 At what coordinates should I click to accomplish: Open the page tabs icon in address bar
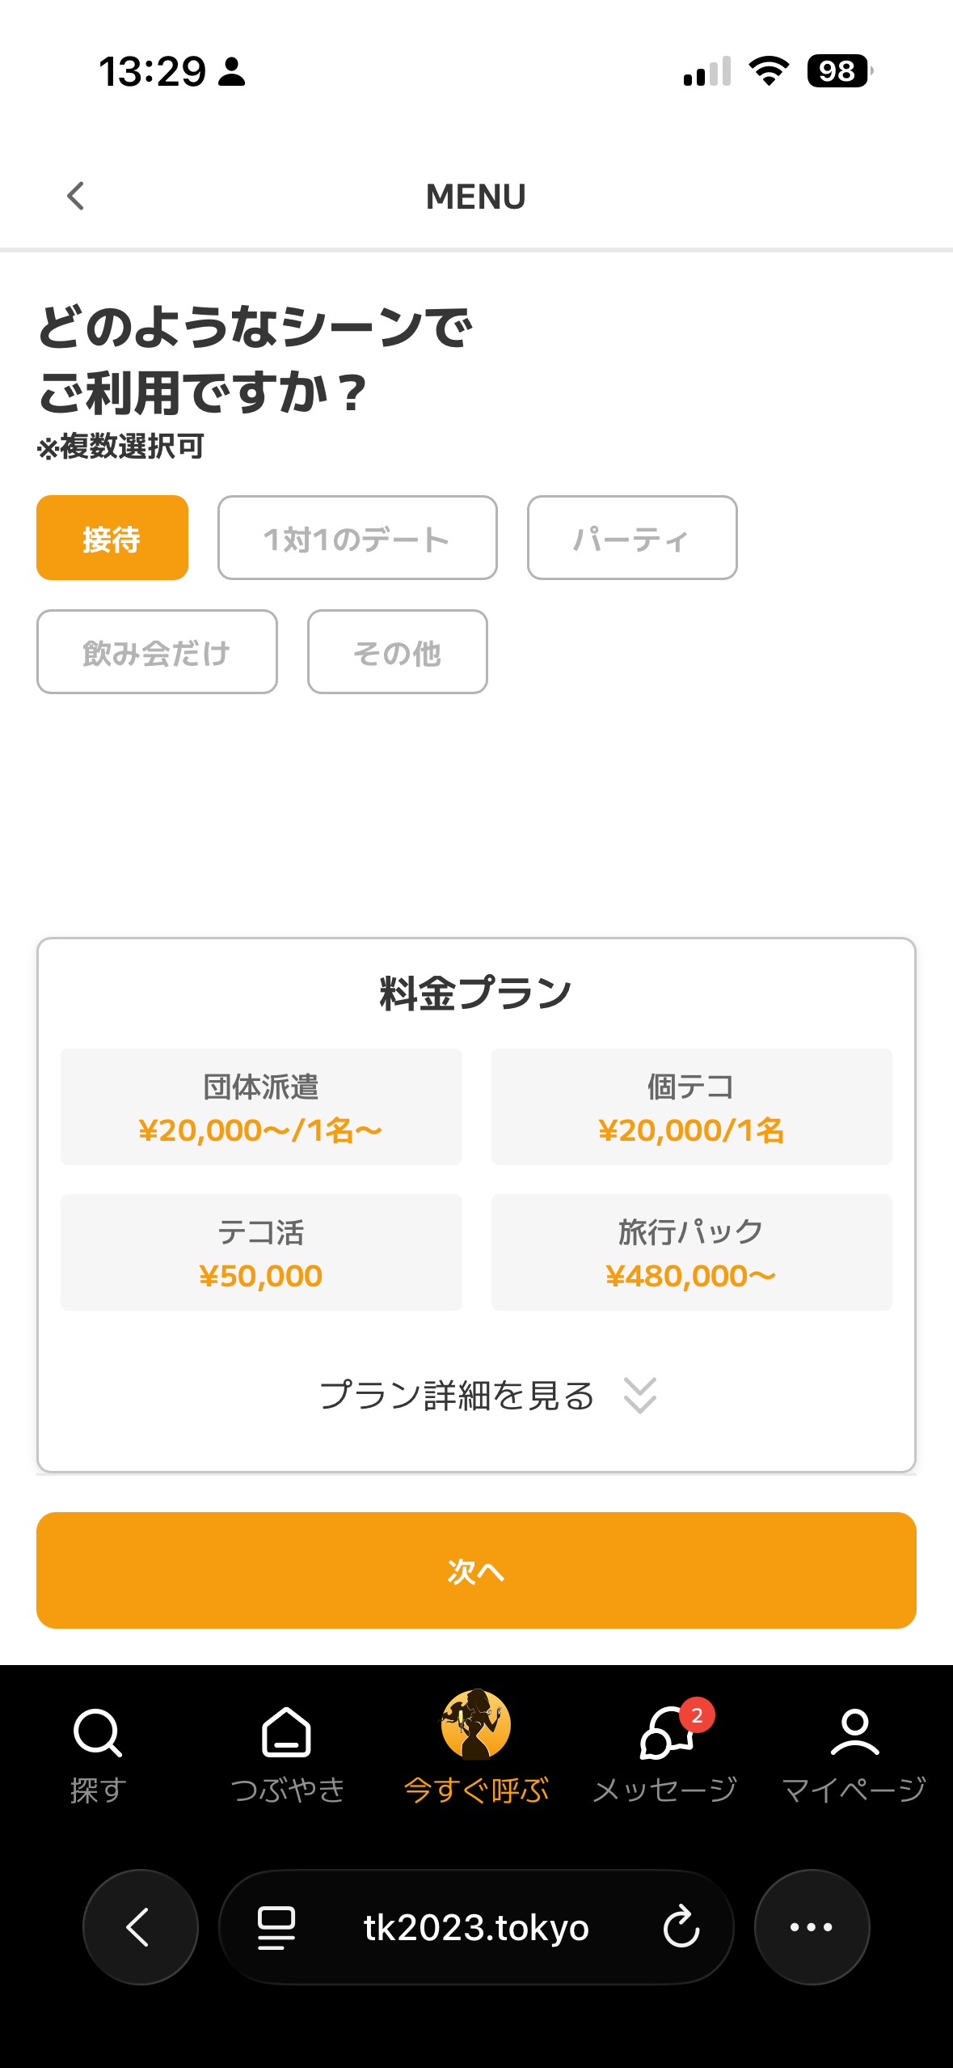click(276, 1926)
